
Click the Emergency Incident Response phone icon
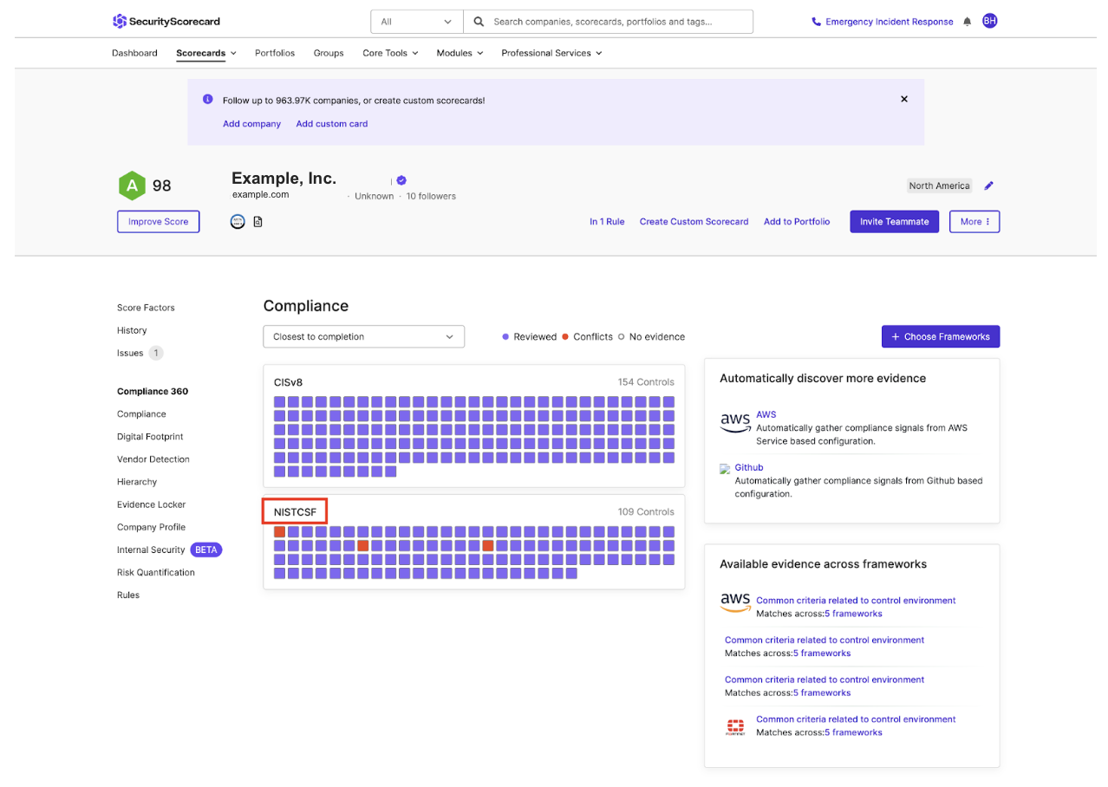(817, 22)
